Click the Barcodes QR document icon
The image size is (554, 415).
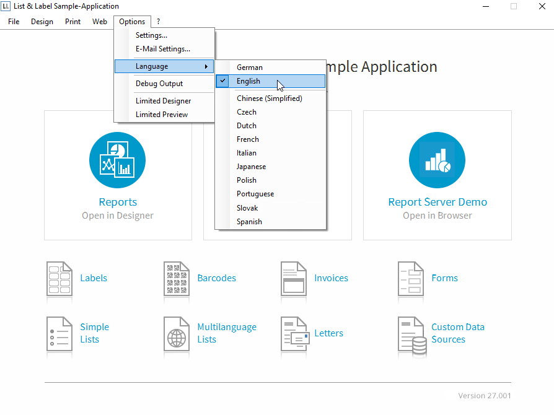pos(177,279)
